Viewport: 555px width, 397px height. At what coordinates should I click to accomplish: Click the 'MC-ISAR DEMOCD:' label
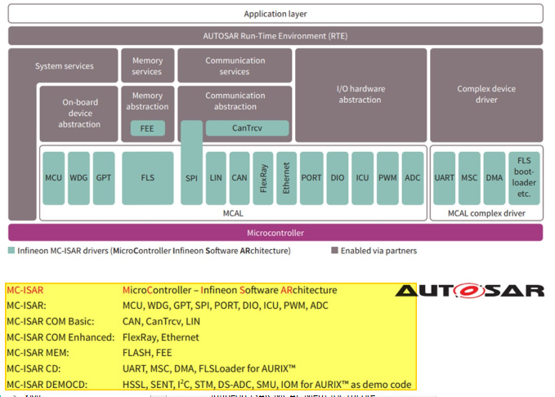click(47, 385)
